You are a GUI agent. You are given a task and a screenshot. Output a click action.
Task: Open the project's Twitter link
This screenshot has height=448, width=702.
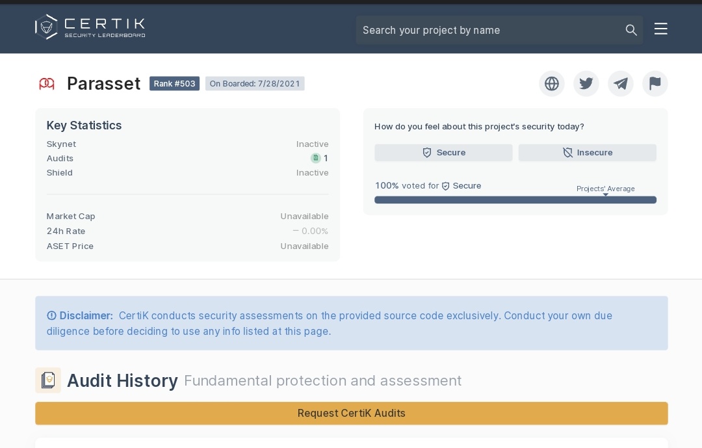586,83
